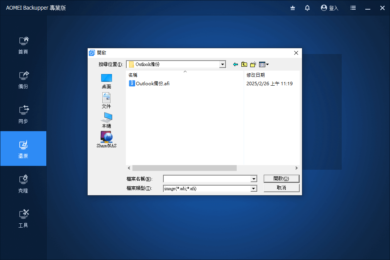Jump to 文件 (Documents) in places bar
Screen dimensions: 390x260
(107, 101)
